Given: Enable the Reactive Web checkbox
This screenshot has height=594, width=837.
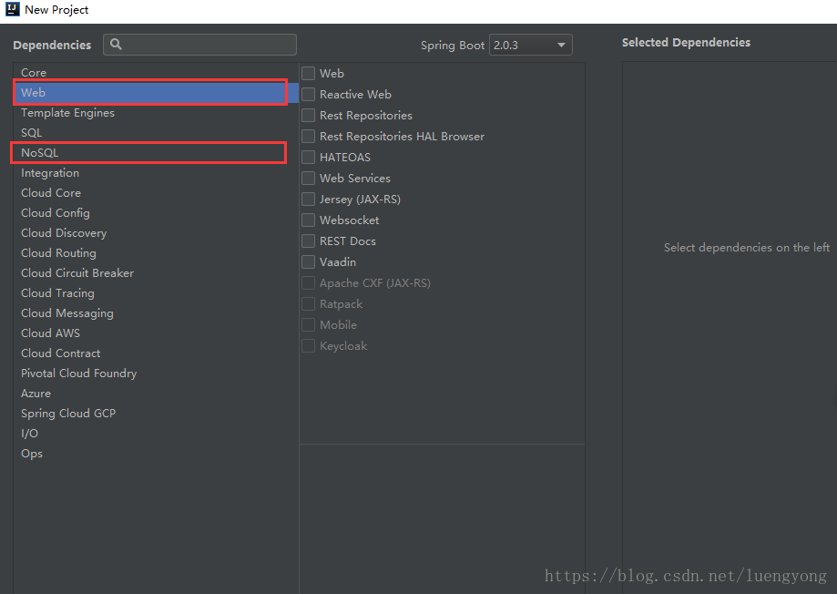Looking at the screenshot, I should pyautogui.click(x=309, y=94).
